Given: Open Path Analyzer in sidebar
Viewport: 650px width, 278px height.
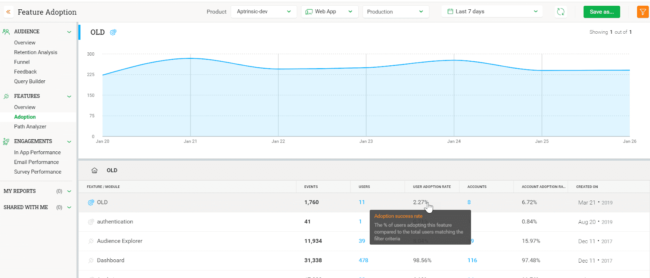Looking at the screenshot, I should (x=30, y=127).
